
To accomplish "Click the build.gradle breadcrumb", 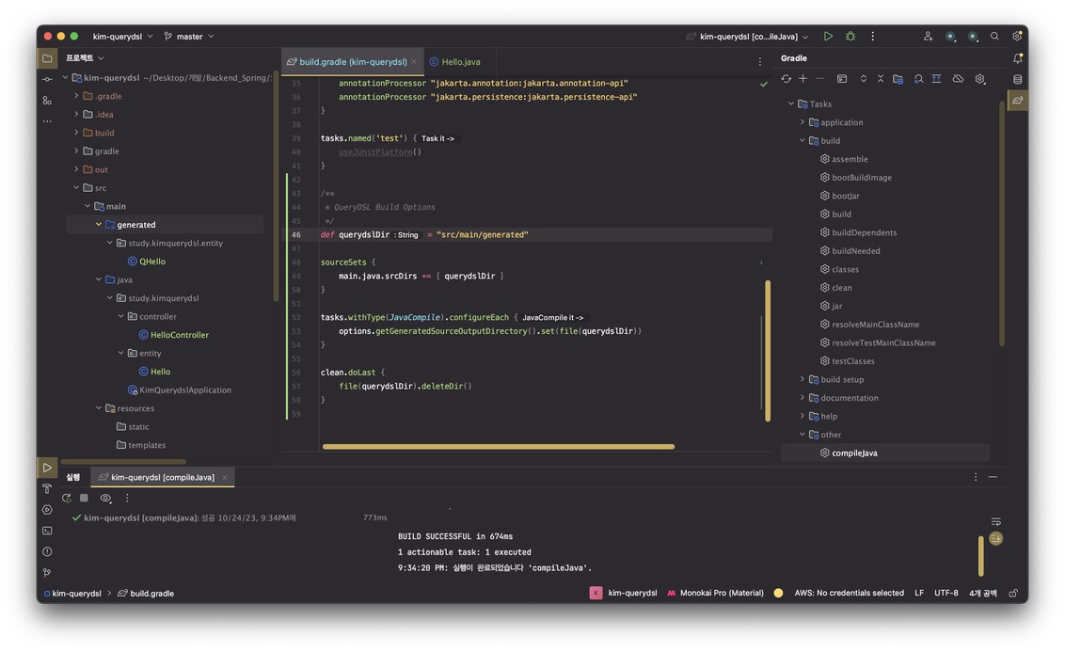I will (146, 593).
